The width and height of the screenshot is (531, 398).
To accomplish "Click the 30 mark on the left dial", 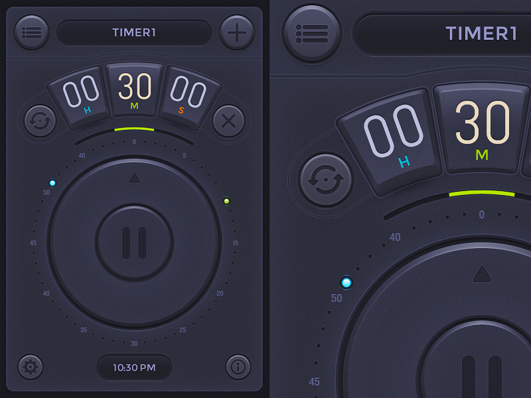I will tap(135, 343).
